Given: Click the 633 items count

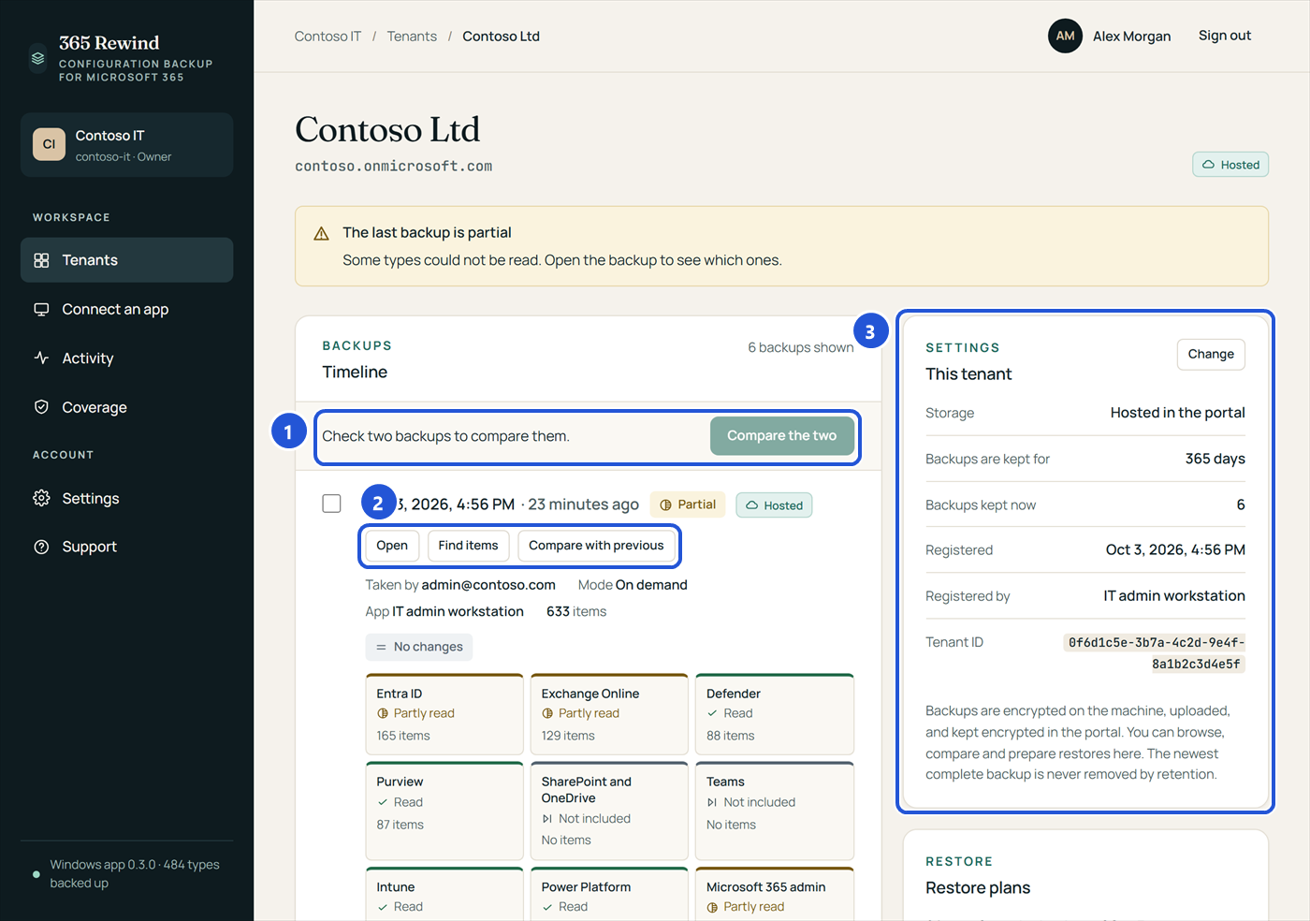Looking at the screenshot, I should [x=576, y=612].
